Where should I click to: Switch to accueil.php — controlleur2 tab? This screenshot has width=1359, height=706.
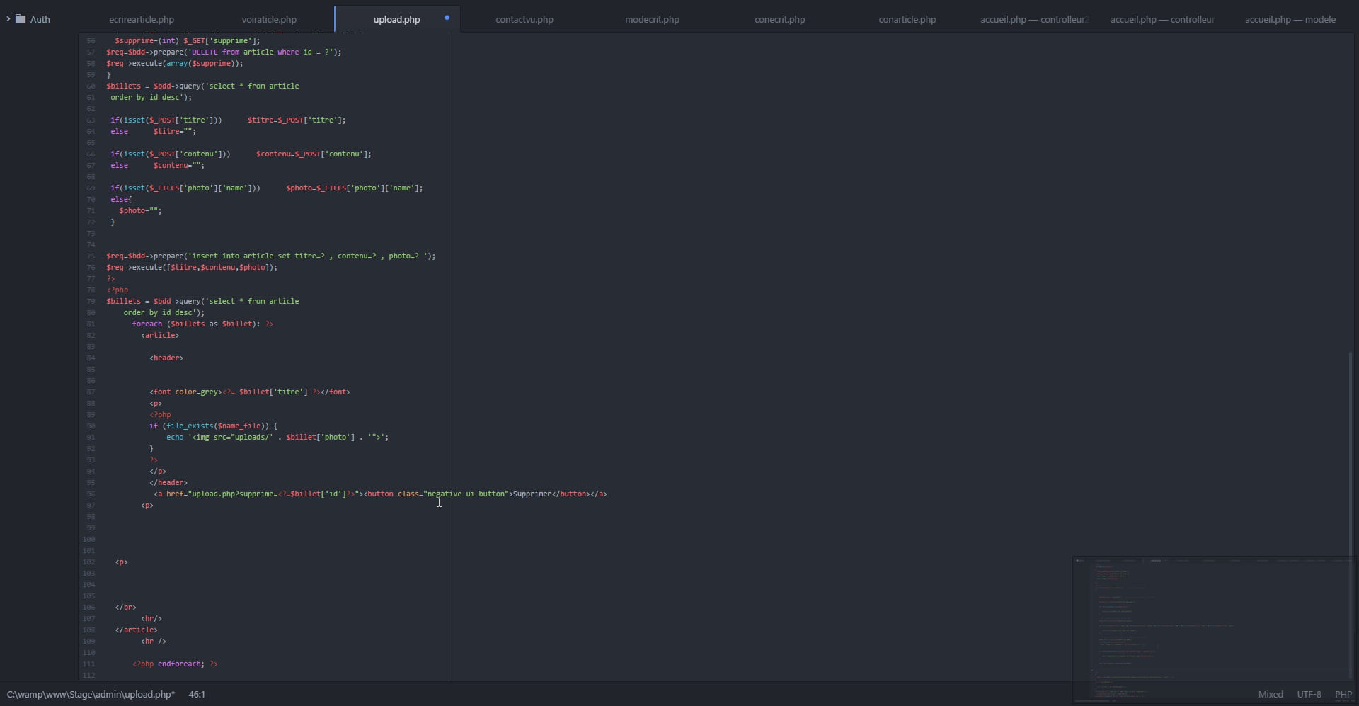click(1034, 19)
